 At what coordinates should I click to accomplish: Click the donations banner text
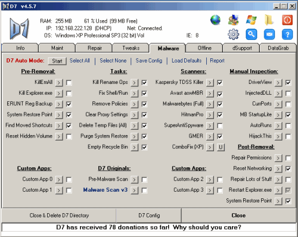pyautogui.click(x=149, y=227)
